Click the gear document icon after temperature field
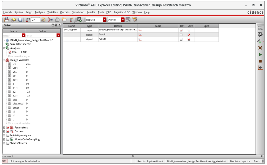The image size is (267, 165). pyautogui.click(x=43, y=20)
